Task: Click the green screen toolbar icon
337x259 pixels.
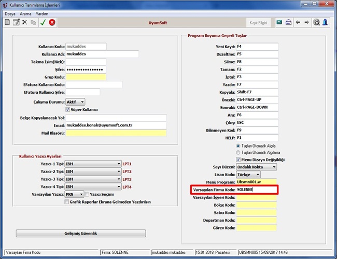Action: pos(279,22)
